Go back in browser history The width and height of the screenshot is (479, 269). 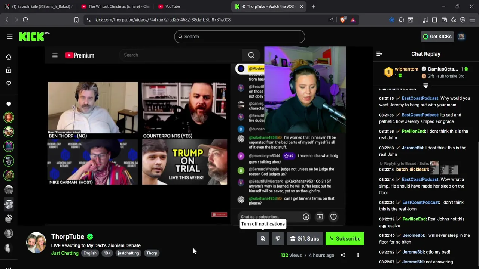coord(7,20)
